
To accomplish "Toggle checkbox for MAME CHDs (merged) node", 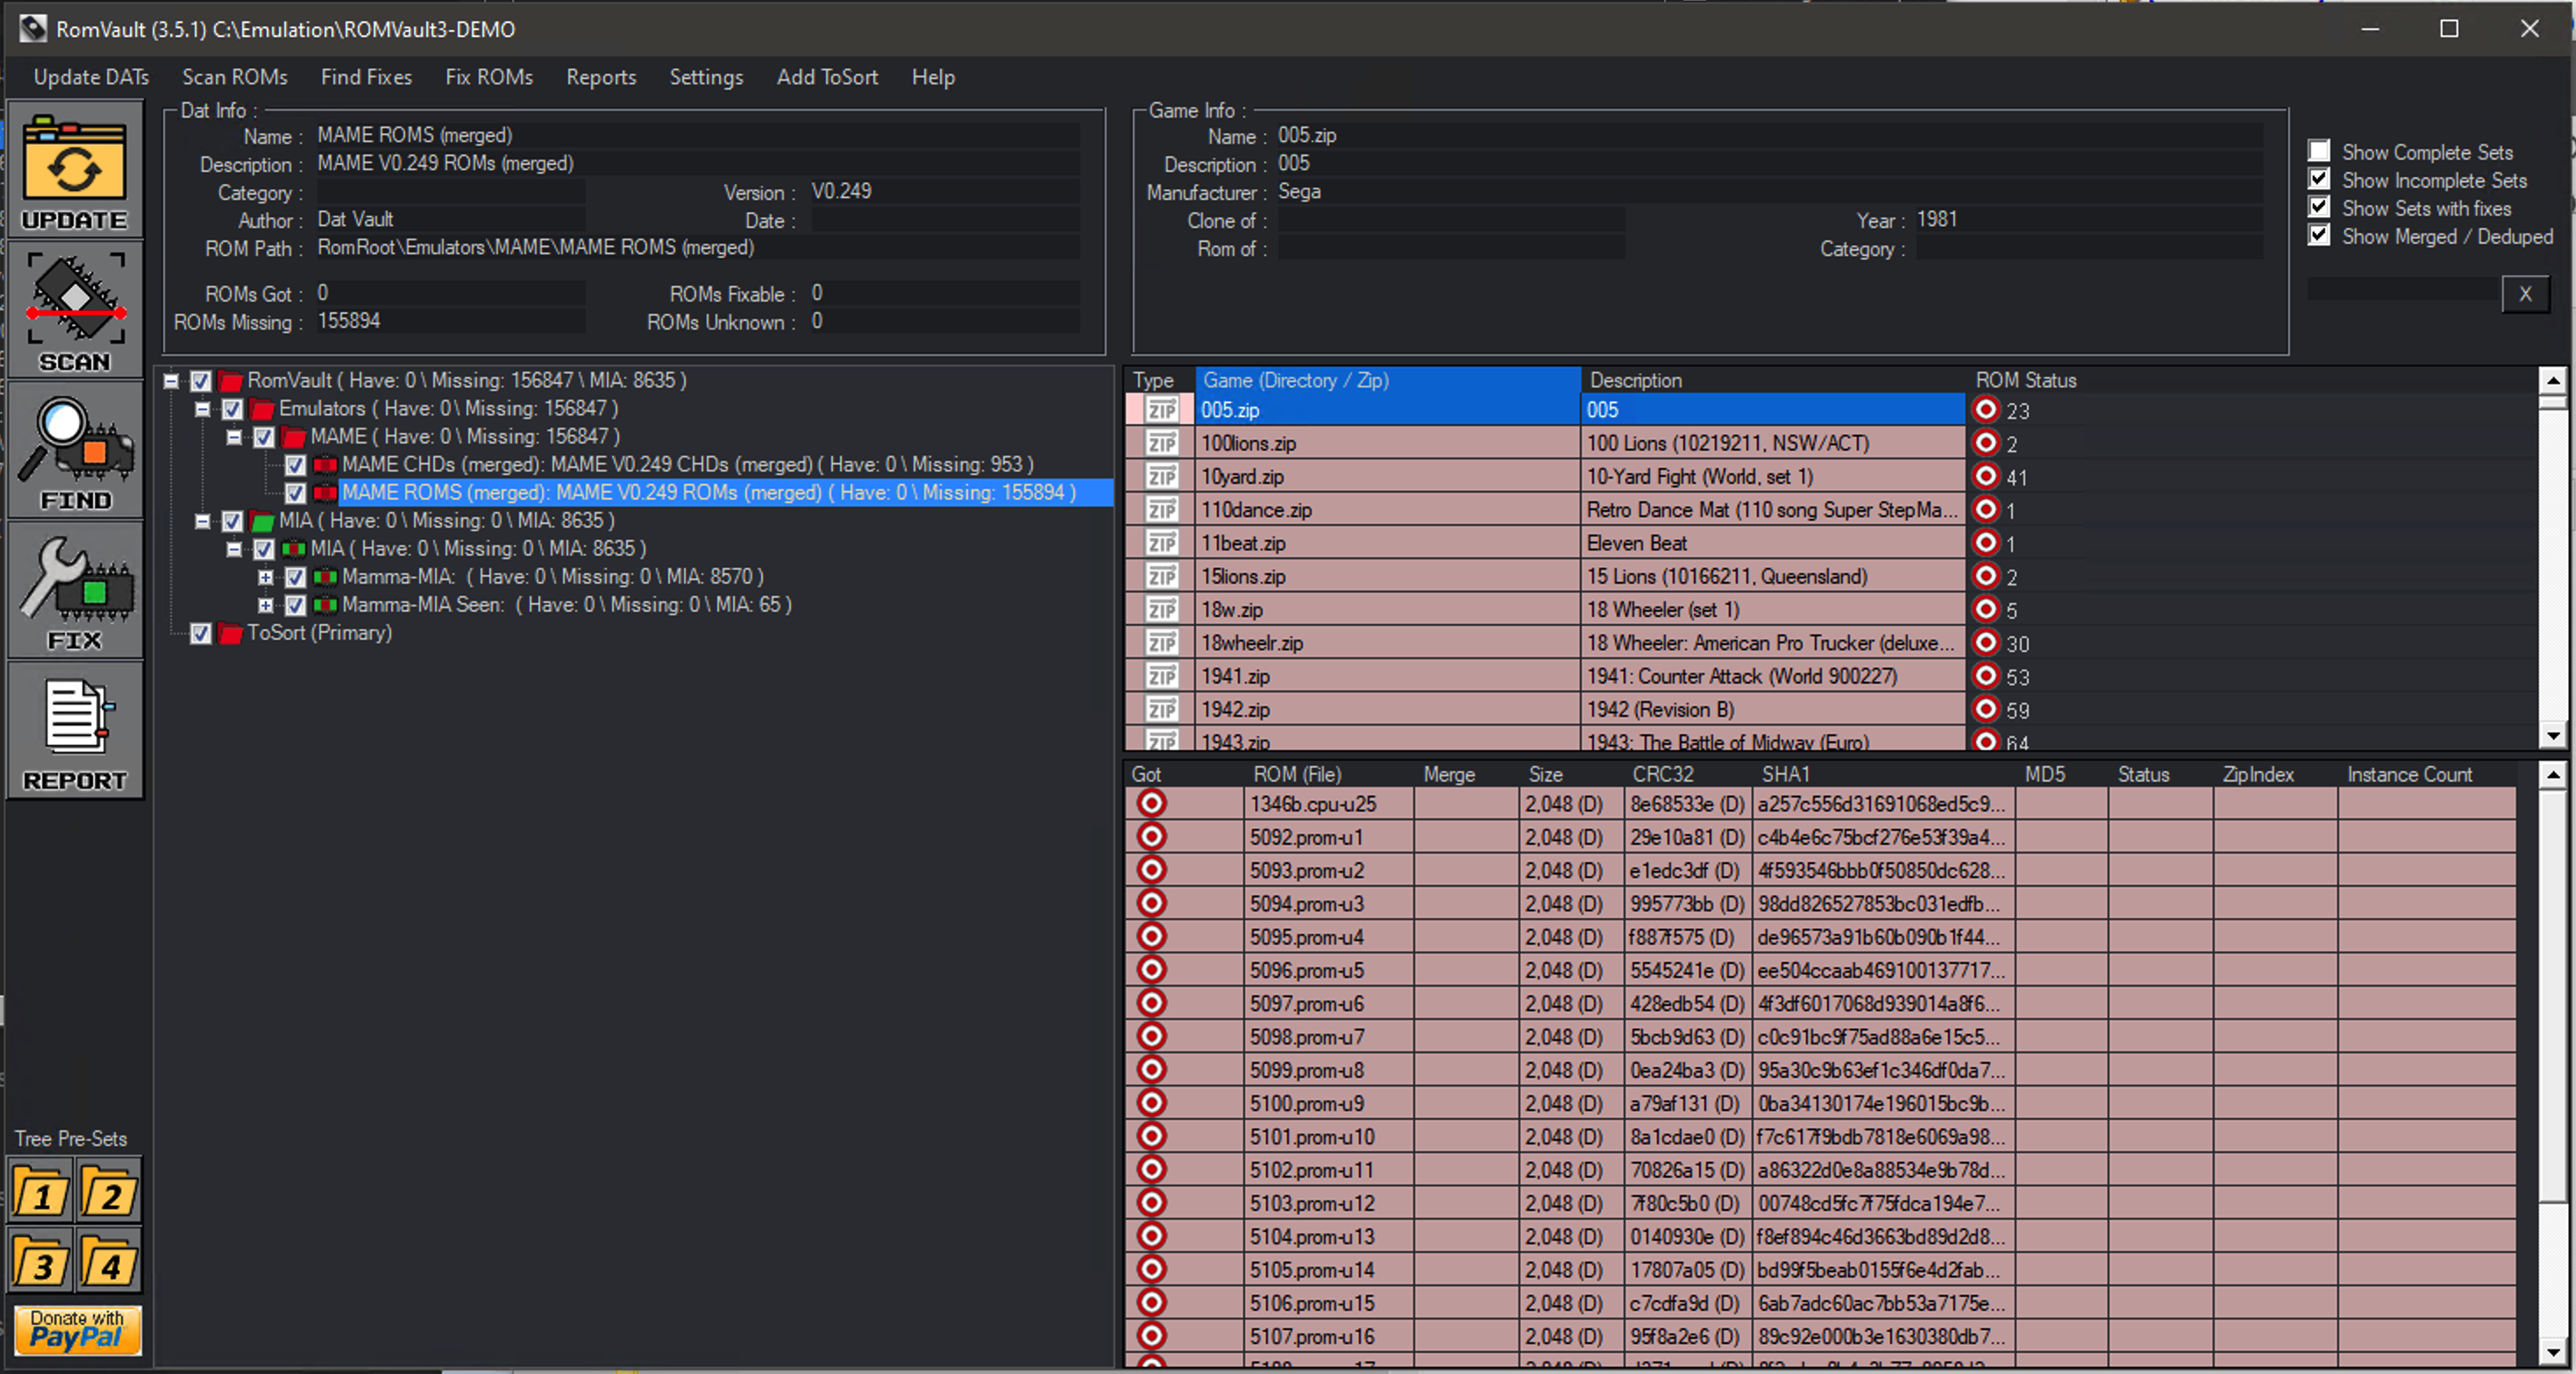I will 295,464.
